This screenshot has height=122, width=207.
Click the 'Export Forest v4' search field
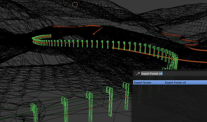[170, 73]
